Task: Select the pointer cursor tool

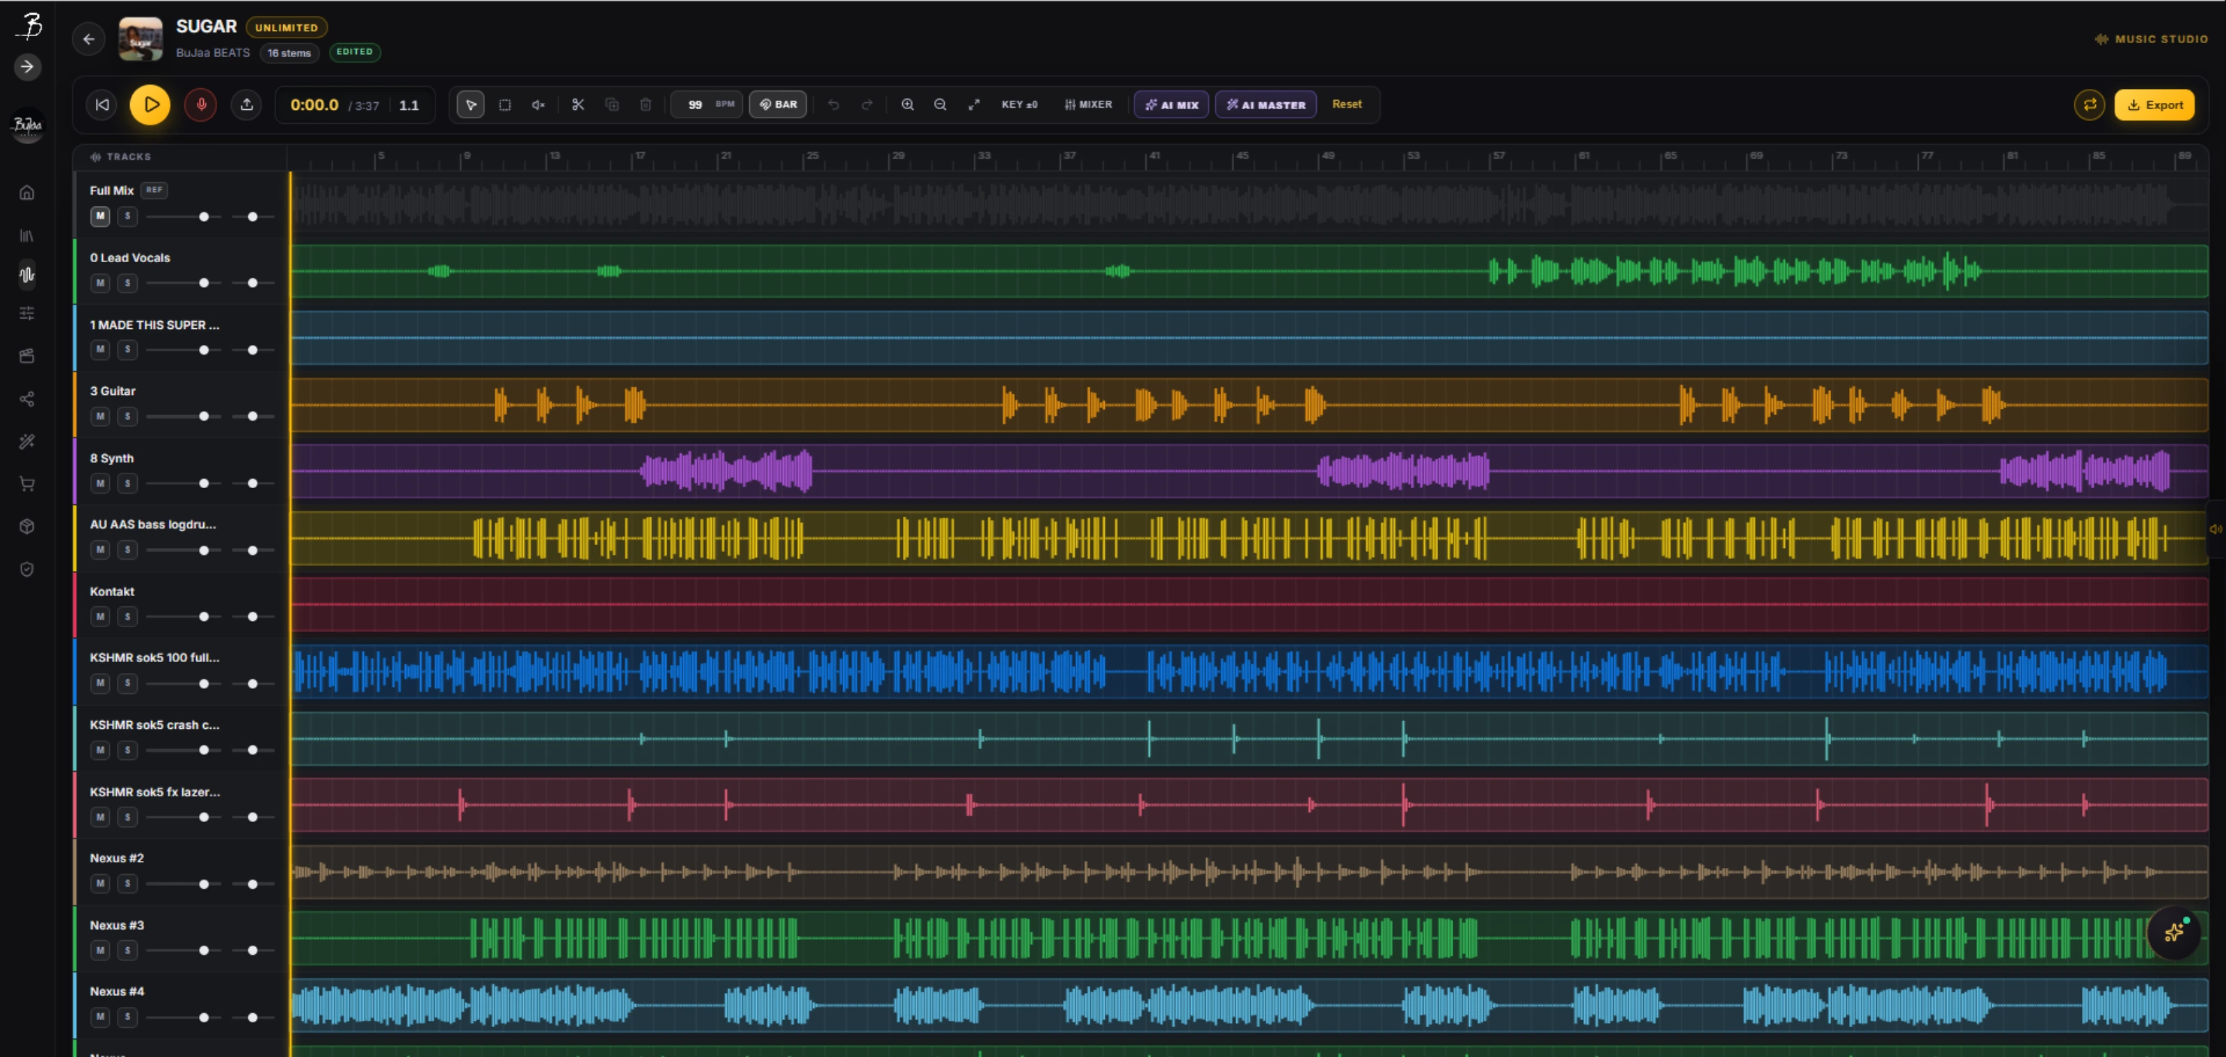Action: [470, 104]
